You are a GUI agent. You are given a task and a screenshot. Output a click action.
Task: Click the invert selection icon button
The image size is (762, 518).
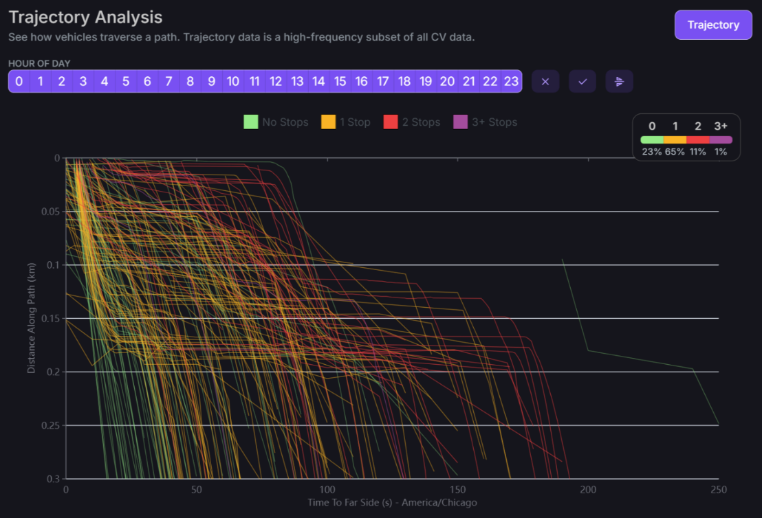(x=619, y=82)
